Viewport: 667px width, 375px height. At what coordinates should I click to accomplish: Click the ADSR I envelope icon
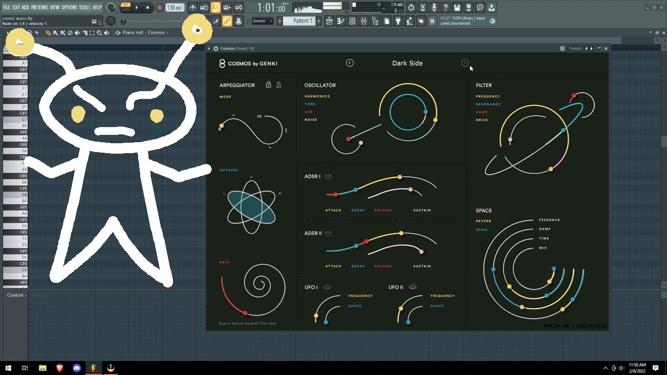[328, 177]
